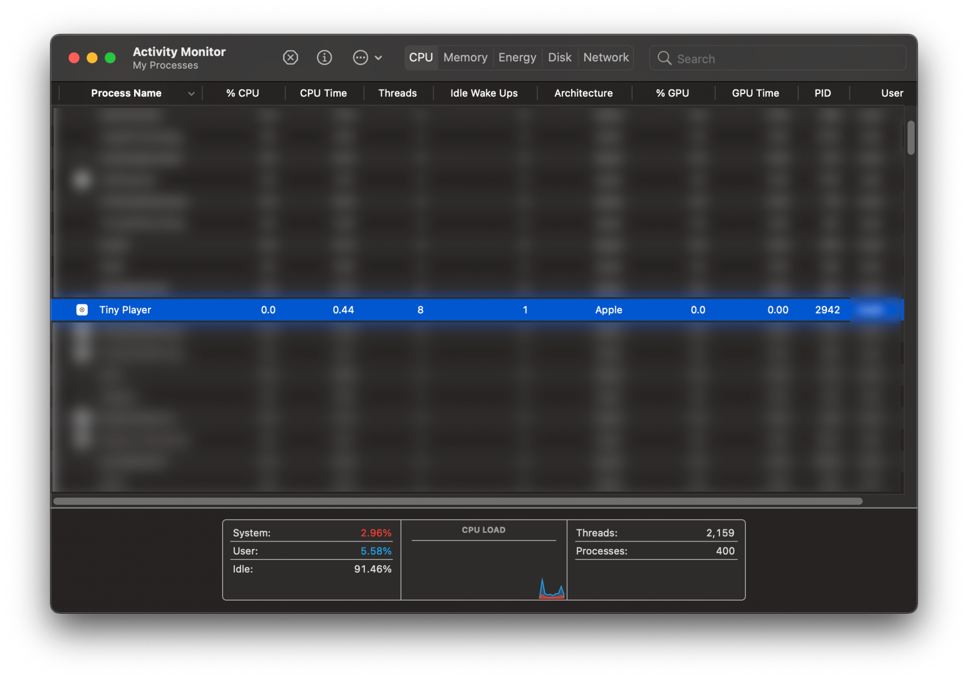Switch to the Energy tab
Screen dimensions: 968x680
pos(517,58)
